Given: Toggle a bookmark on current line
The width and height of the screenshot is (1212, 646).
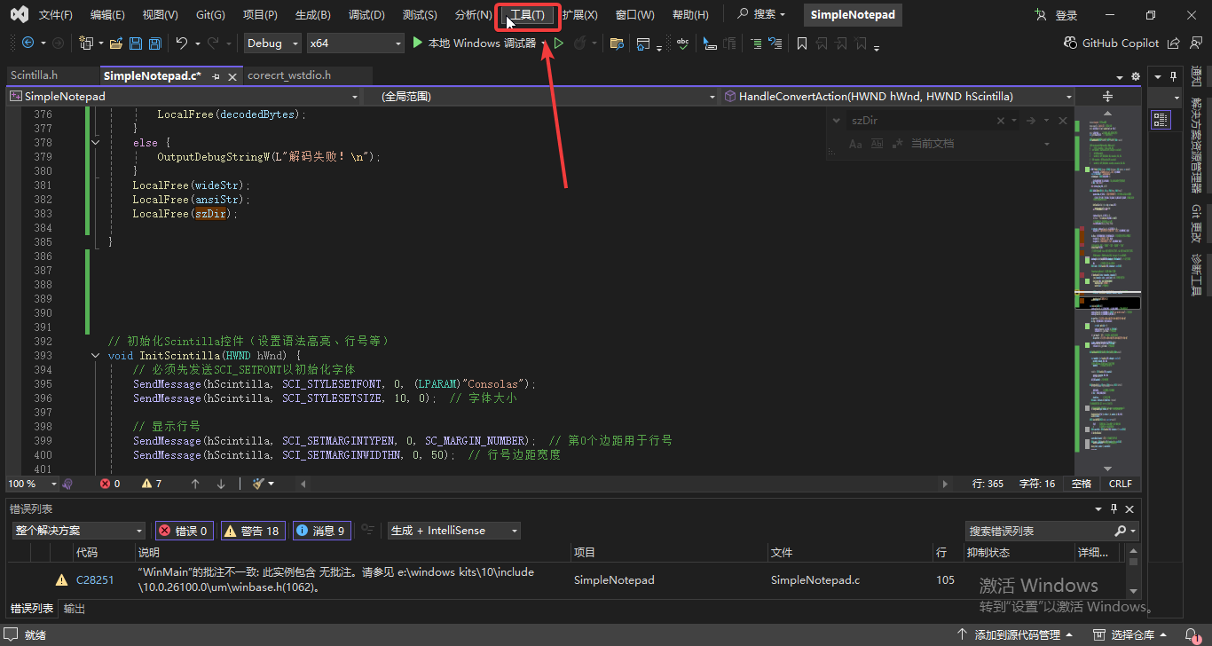Looking at the screenshot, I should [801, 43].
